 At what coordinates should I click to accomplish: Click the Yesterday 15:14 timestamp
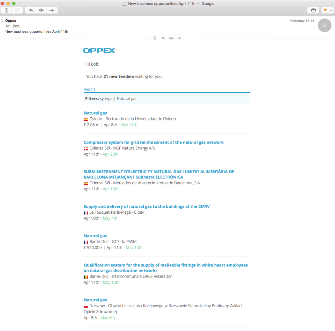coord(301,21)
